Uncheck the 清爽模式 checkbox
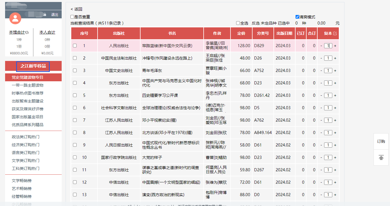The height and width of the screenshot is (206, 390). [x=297, y=17]
